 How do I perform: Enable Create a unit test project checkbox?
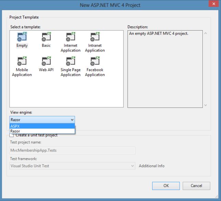click(x=12, y=135)
